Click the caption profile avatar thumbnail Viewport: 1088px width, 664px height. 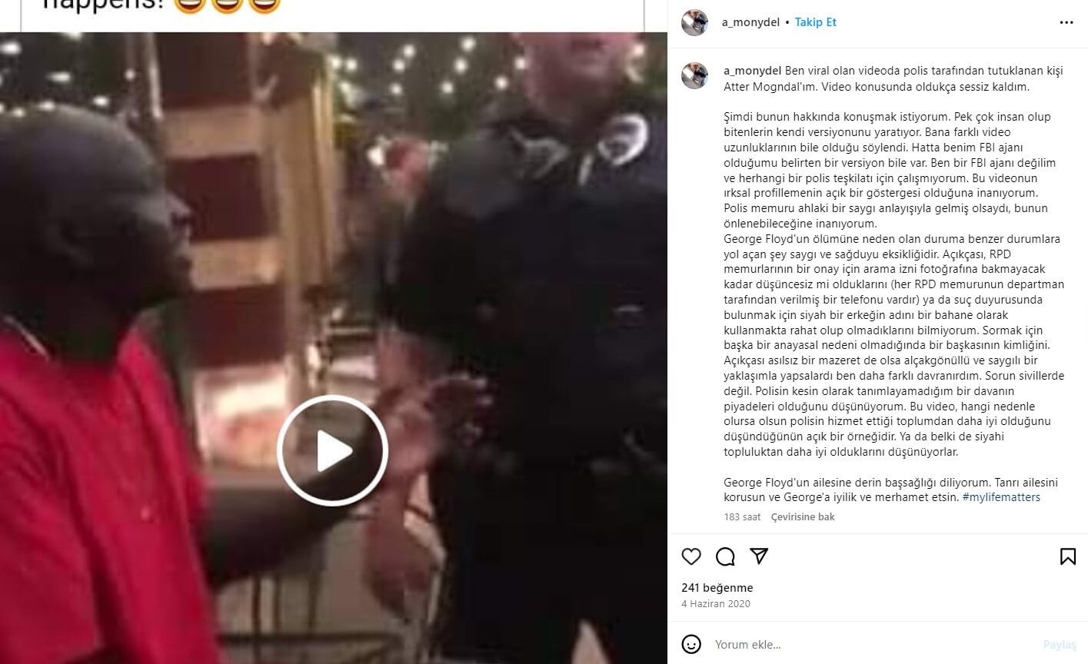(x=694, y=75)
